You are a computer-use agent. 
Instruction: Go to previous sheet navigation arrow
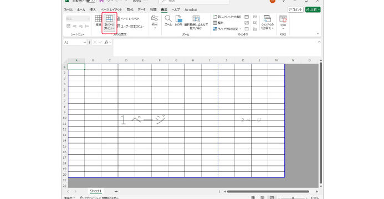tap(68, 192)
